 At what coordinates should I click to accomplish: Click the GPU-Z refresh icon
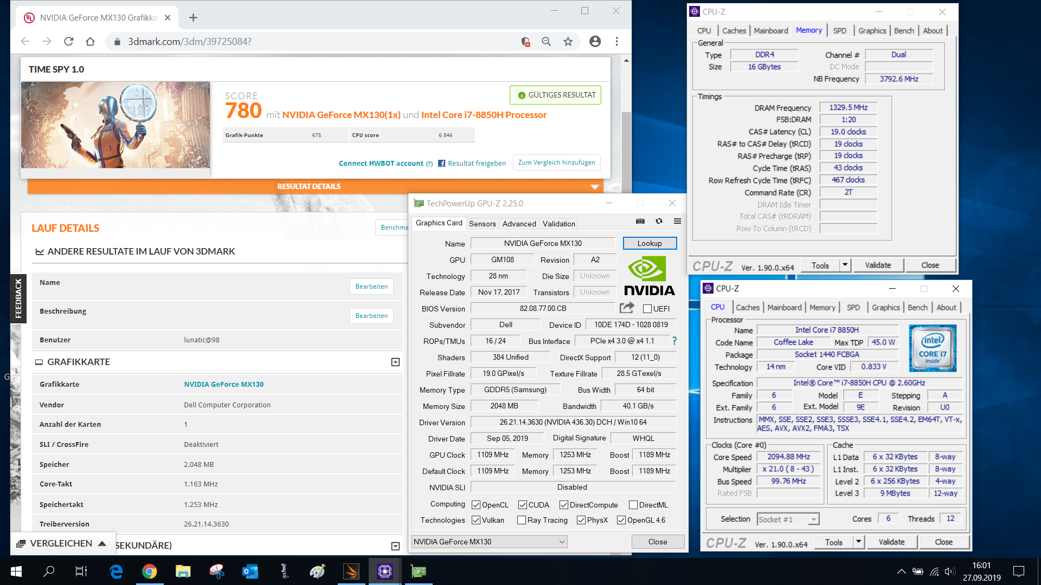659,221
